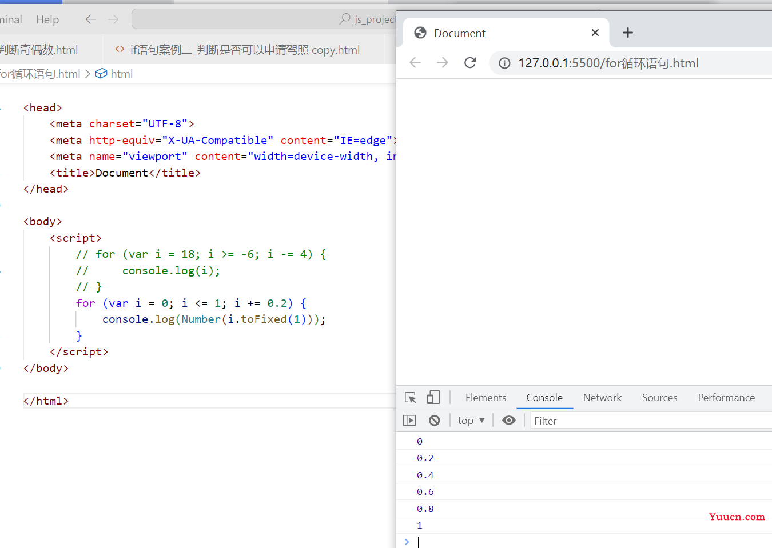Open the Help menu in VS Code
The image size is (772, 548).
click(x=47, y=19)
